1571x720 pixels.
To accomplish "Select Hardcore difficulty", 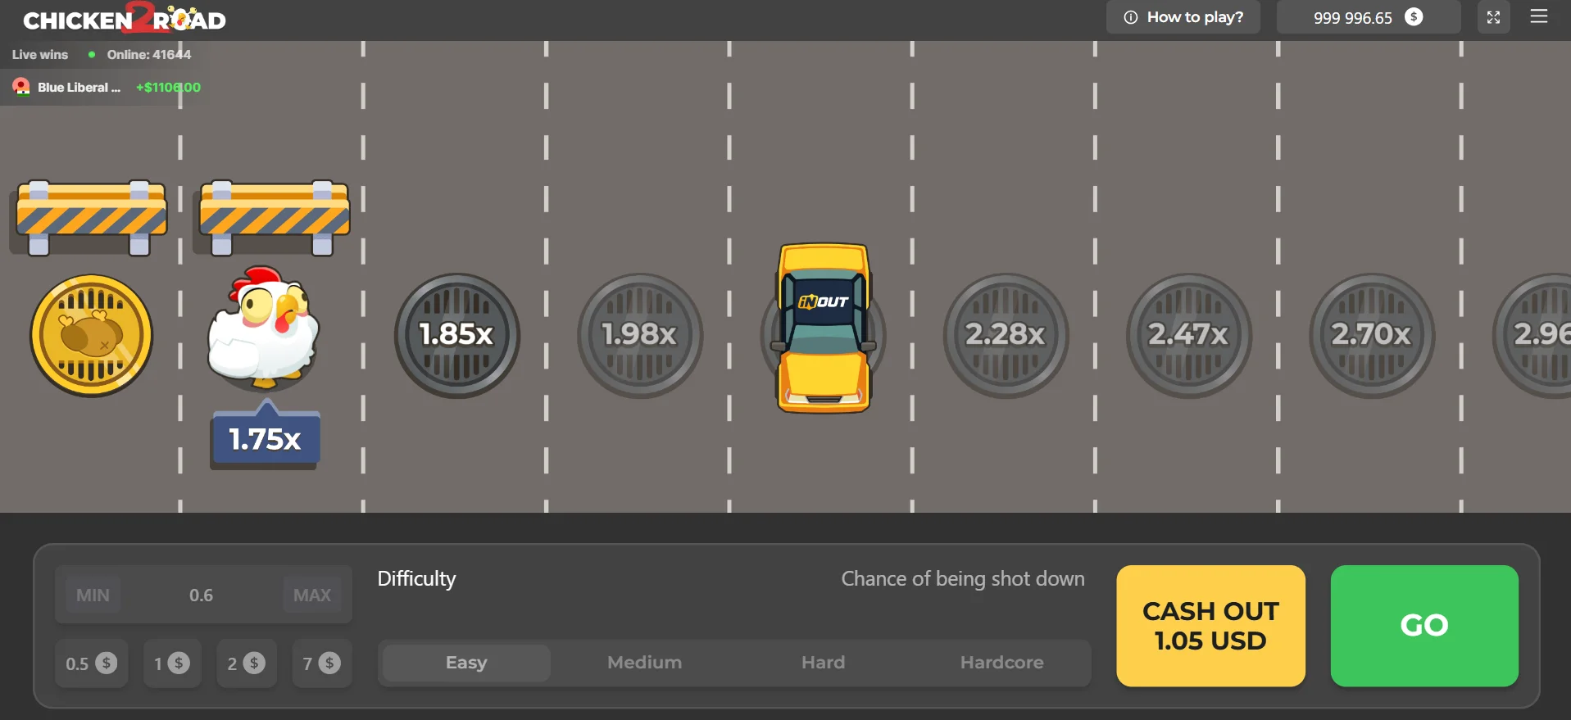I will pos(1001,663).
